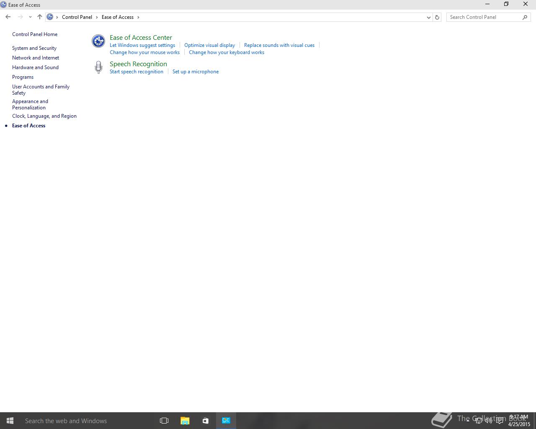Click the network tray icon

[x=478, y=421]
